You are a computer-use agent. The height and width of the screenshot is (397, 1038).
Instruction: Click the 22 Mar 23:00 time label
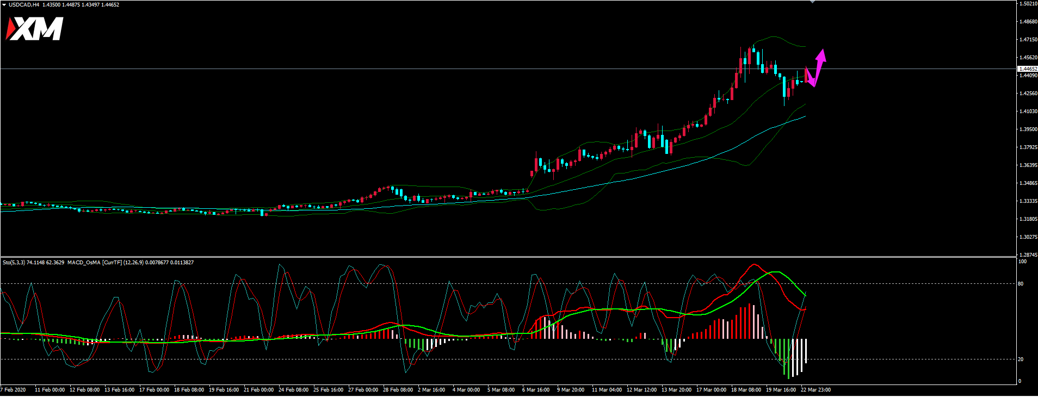(x=815, y=390)
